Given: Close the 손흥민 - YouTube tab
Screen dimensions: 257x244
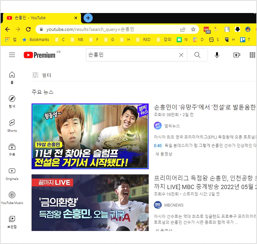Looking at the screenshot, I should pyautogui.click(x=76, y=18).
